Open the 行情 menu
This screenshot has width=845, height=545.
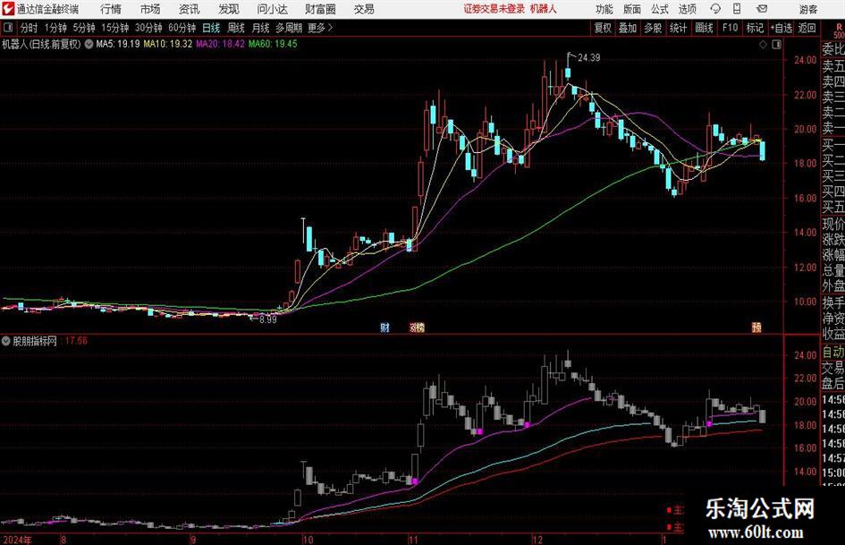pos(111,9)
